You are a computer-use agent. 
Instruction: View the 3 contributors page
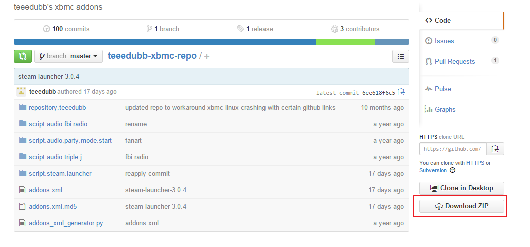pyautogui.click(x=355, y=29)
